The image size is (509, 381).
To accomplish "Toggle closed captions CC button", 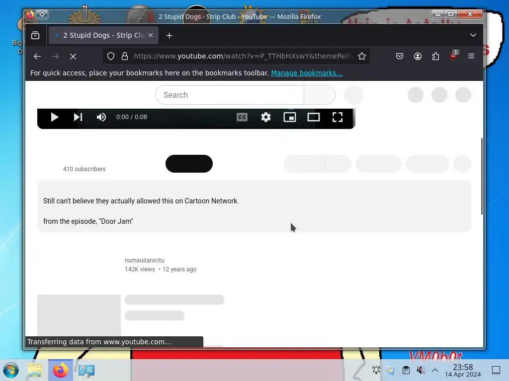I will (242, 117).
